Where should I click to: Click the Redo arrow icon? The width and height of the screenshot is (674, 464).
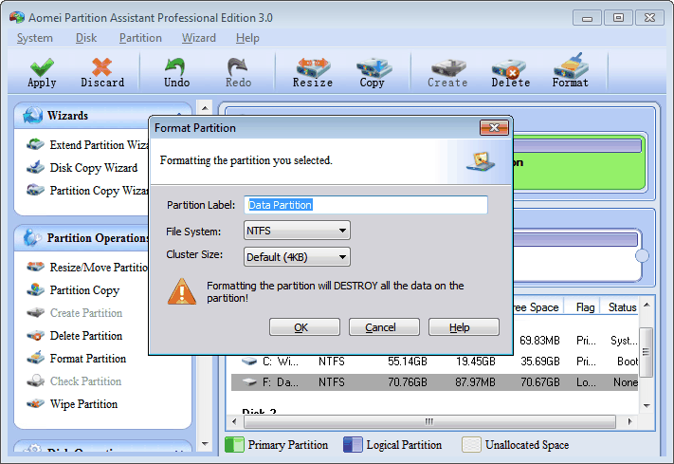(237, 67)
